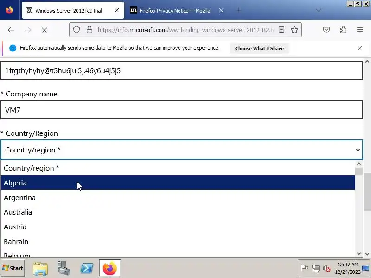371x278 pixels.
Task: Go forward with the arrow button
Action: tap(28, 30)
